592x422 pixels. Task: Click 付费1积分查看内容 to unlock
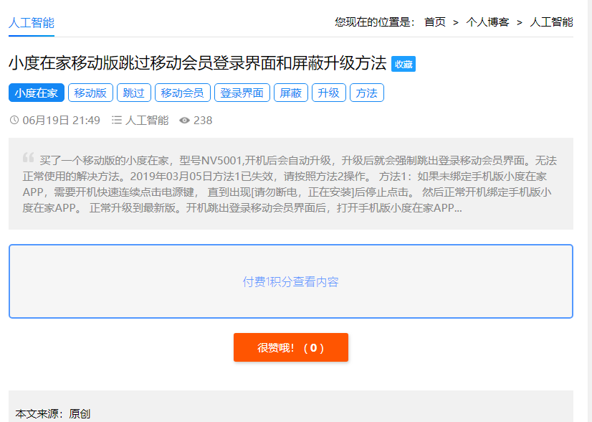(291, 282)
